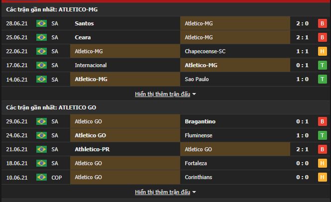Click Brazil flag in Ceara match row
This screenshot has width=331, height=202.
coord(41,37)
